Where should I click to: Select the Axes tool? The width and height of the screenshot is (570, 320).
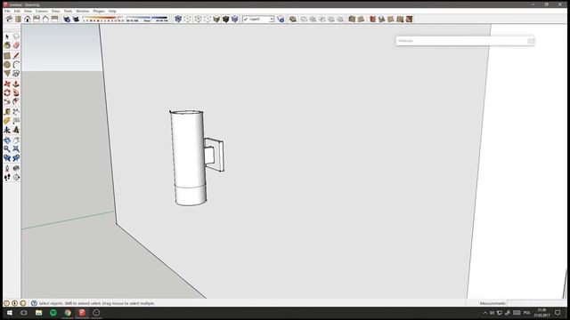[7, 130]
